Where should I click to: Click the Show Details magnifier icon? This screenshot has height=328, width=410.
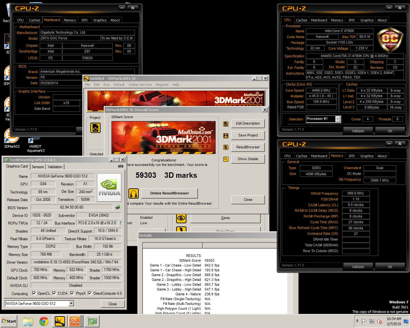point(226,159)
